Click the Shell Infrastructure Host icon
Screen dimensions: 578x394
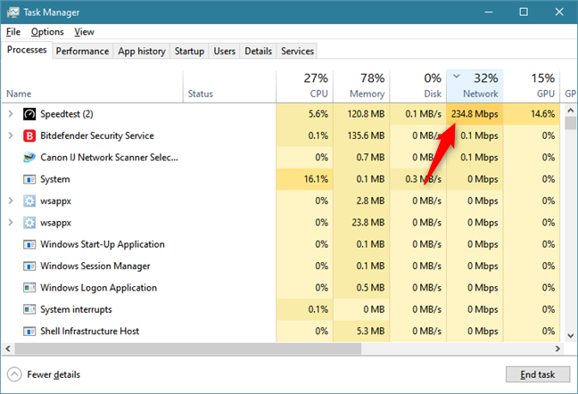[29, 331]
